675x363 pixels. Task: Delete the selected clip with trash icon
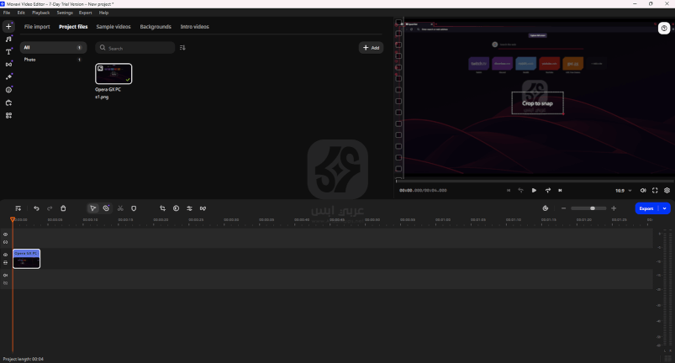[63, 208]
